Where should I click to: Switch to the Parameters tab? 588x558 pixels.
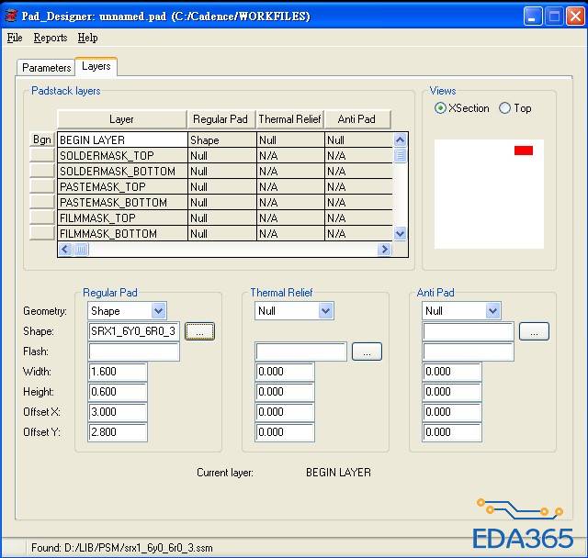(46, 68)
